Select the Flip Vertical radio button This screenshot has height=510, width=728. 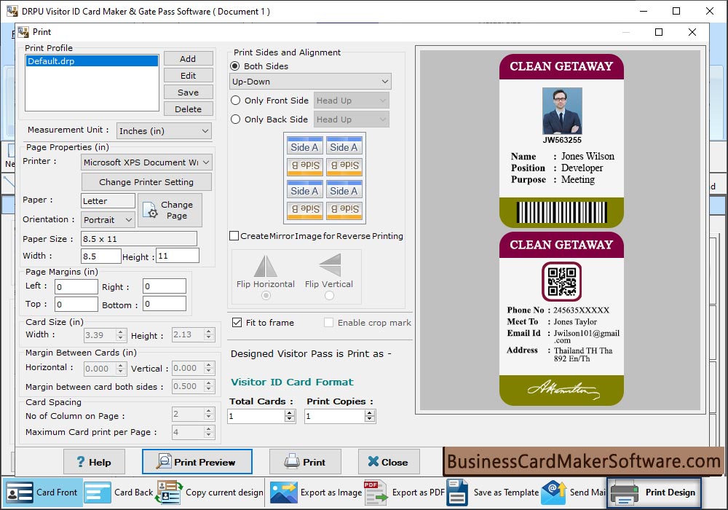[329, 295]
